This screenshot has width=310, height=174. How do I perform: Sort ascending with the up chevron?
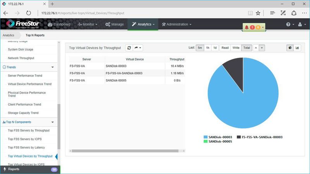256,48
